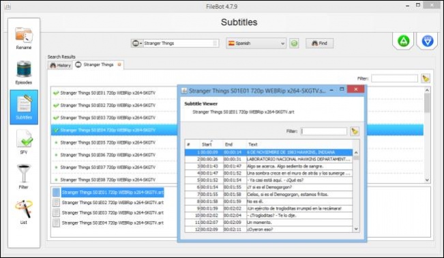Viewport: 444px width, 258px height.
Task: Open the search engine selector dropdown
Action: pyautogui.click(x=137, y=44)
